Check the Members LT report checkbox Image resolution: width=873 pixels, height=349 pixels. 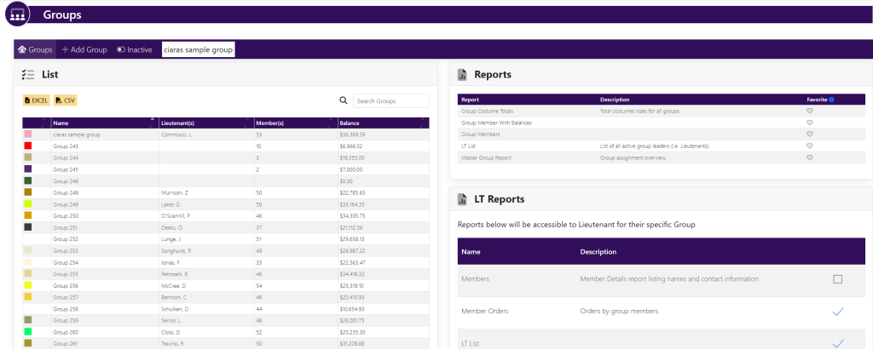(837, 279)
